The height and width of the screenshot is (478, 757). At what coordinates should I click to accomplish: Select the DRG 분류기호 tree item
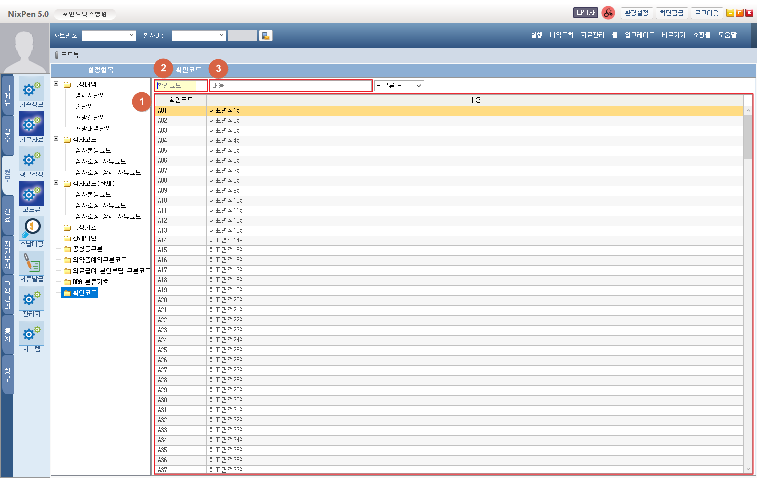point(90,282)
